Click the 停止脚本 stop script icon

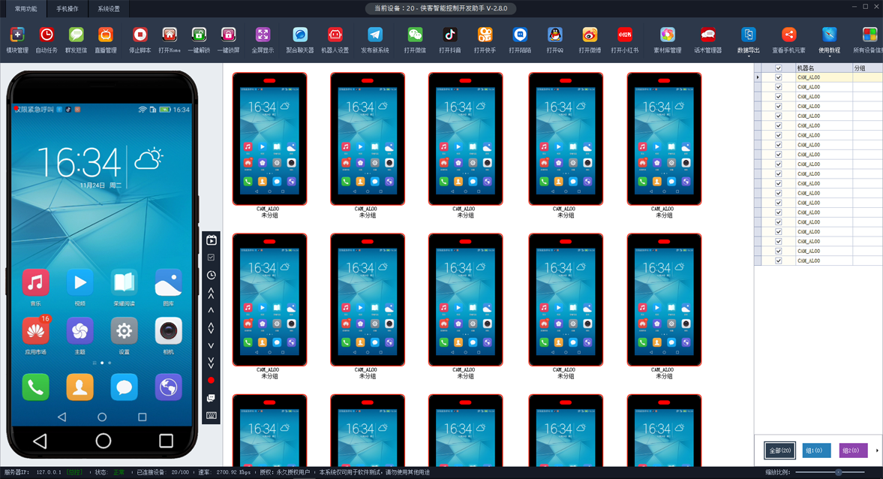pos(140,35)
